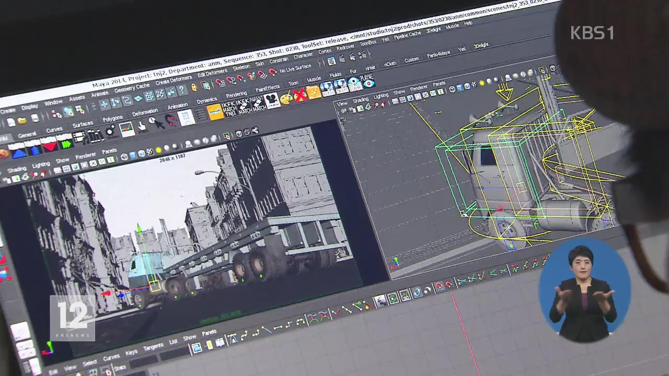The image size is (669, 376).
Task: Switch to the Polygons shelf tab
Action: pyautogui.click(x=113, y=120)
